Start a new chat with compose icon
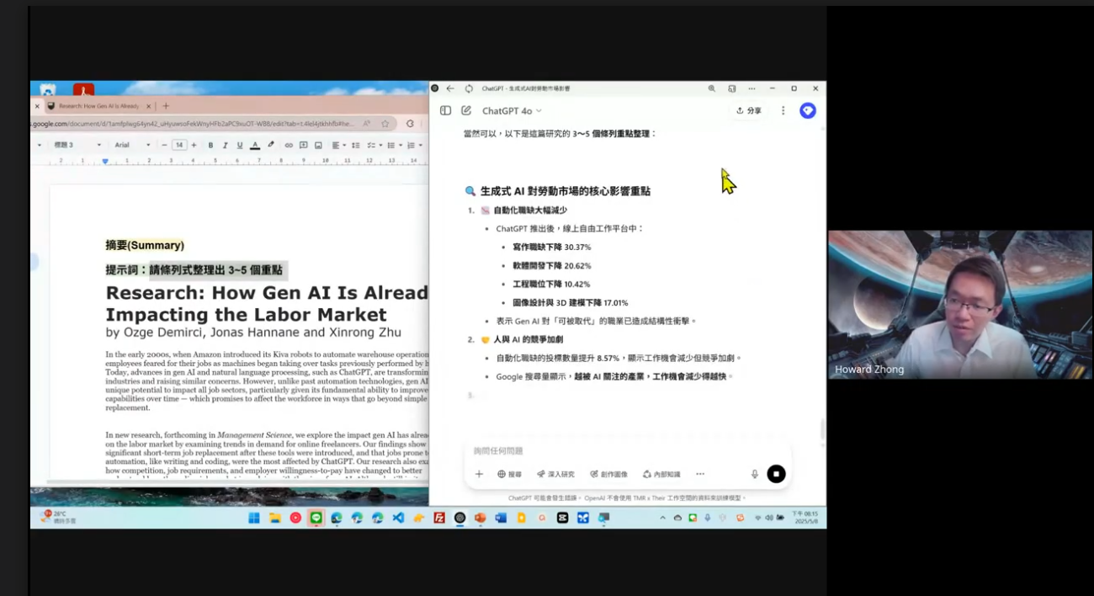 click(x=465, y=110)
